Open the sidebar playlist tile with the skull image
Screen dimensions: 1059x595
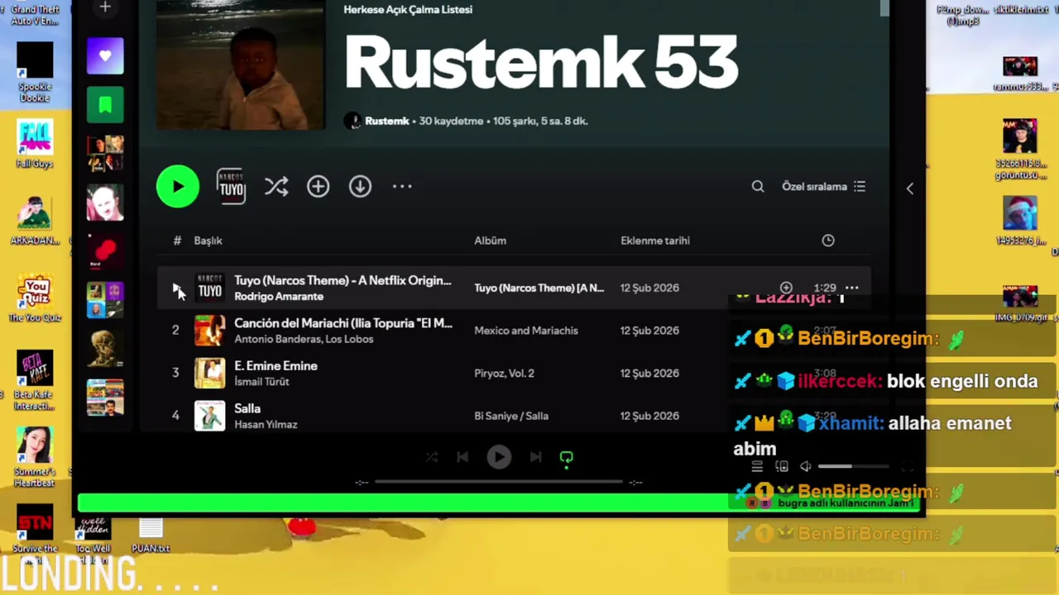pyautogui.click(x=105, y=348)
